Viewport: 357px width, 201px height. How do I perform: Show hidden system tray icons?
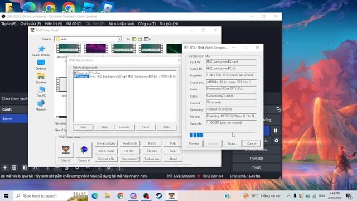[x=288, y=196]
